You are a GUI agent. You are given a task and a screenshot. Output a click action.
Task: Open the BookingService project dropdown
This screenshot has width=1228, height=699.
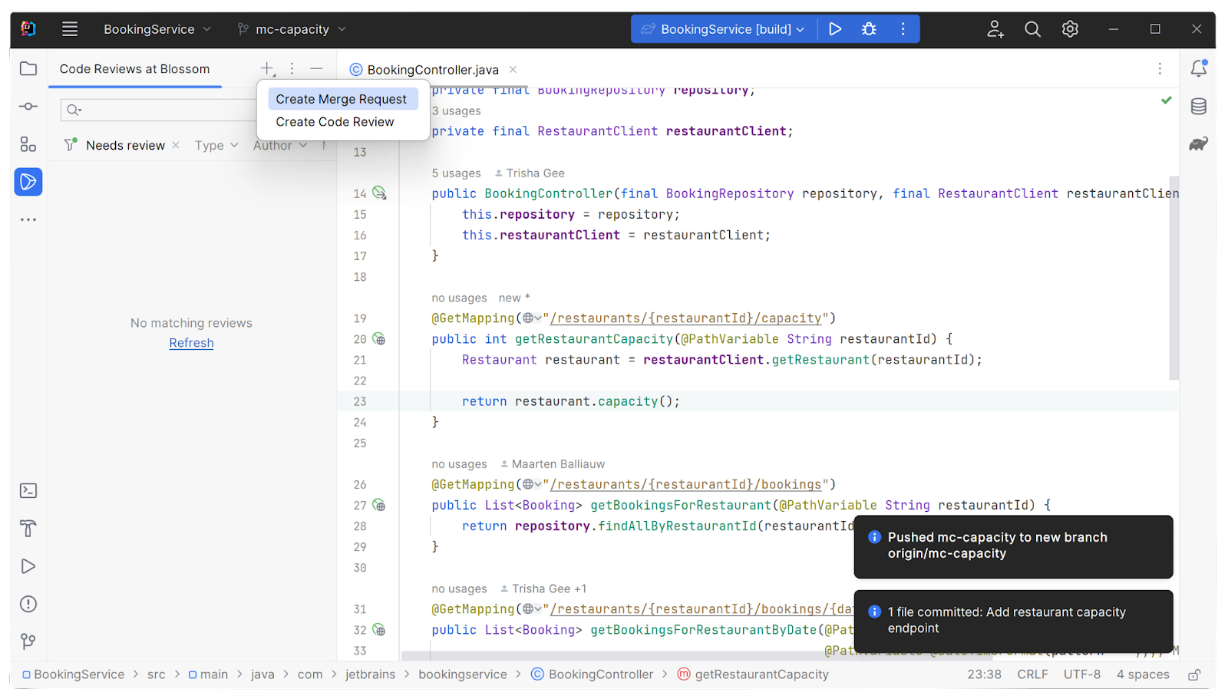coord(157,29)
